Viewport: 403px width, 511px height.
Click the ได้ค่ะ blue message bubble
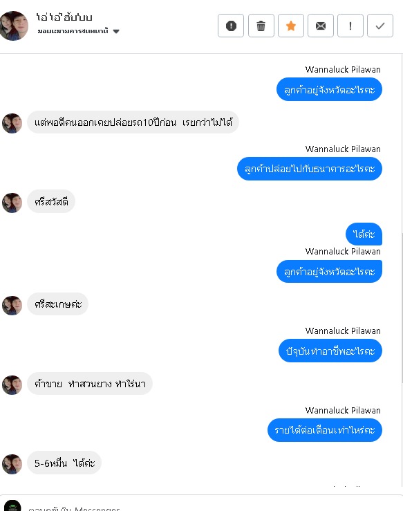[x=364, y=234]
